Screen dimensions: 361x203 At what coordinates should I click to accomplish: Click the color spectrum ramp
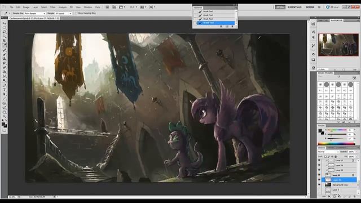click(336, 144)
